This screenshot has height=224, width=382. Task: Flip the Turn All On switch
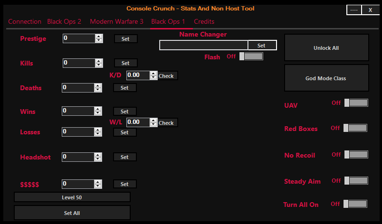(x=355, y=204)
